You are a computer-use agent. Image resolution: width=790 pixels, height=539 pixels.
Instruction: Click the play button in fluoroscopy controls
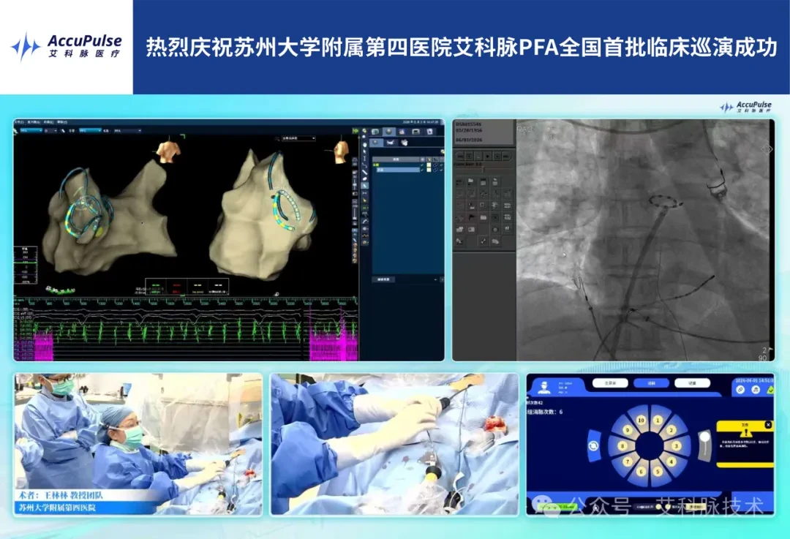[488, 157]
